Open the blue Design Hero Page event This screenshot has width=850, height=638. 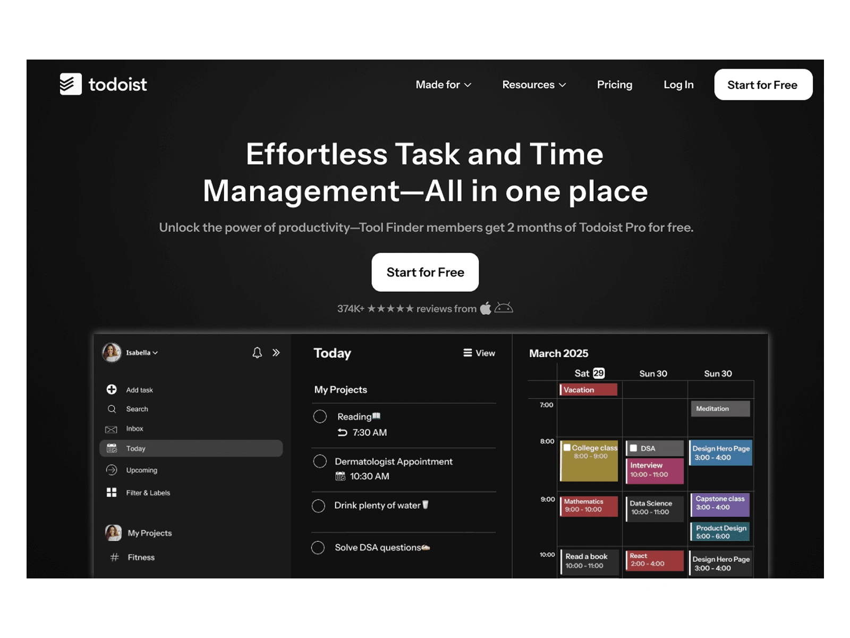tap(721, 453)
